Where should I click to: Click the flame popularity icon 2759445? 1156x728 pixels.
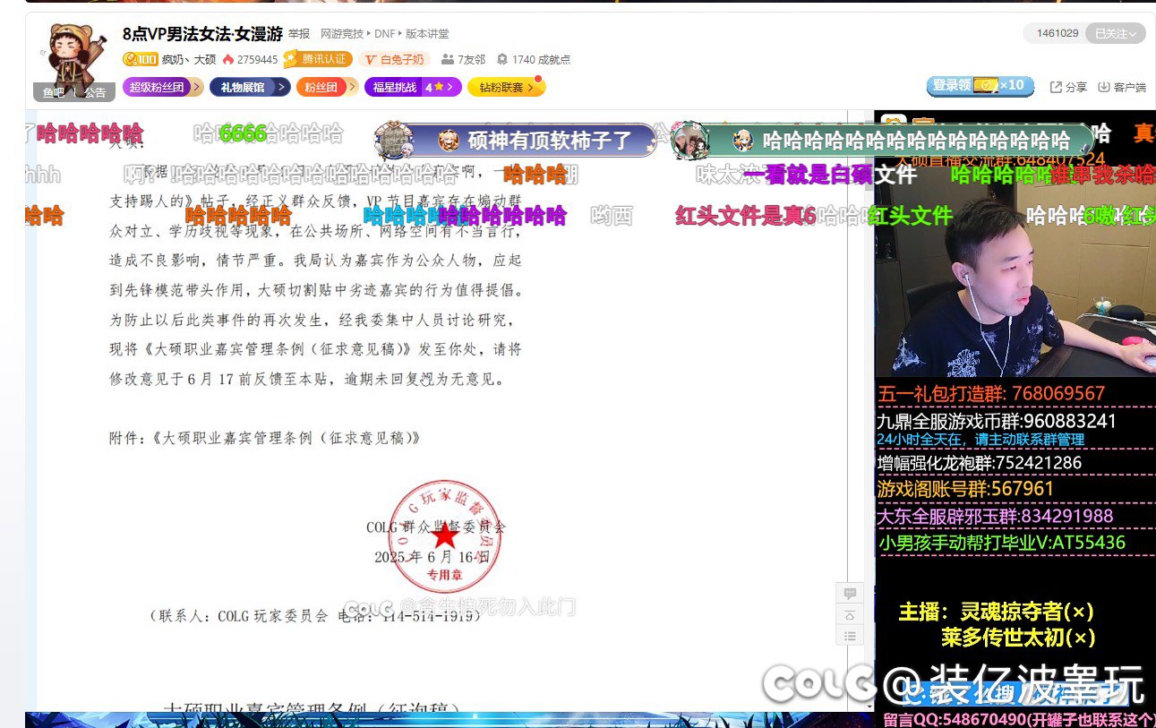point(228,59)
